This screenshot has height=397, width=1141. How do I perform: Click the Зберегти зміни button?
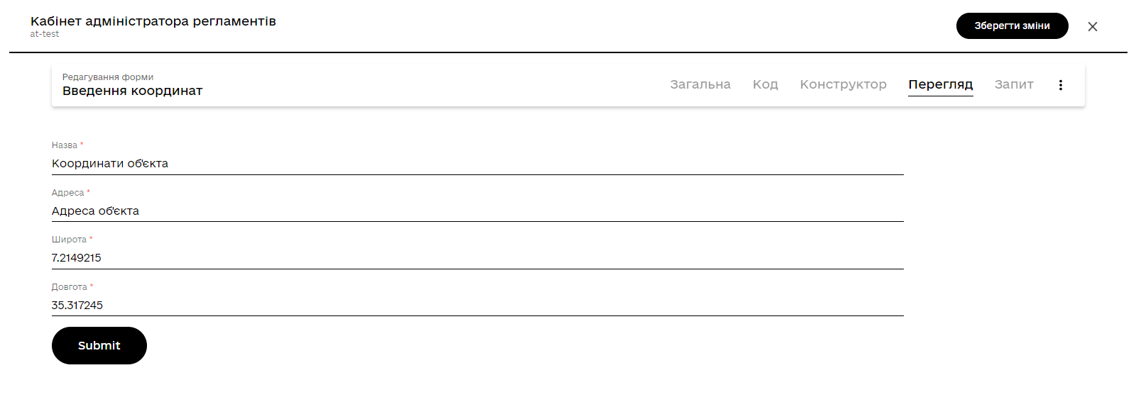coord(1012,26)
